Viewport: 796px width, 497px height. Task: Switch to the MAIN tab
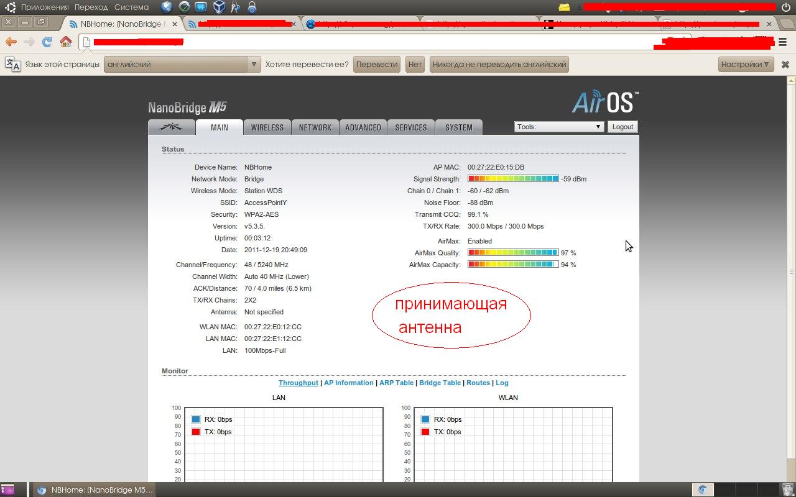220,127
